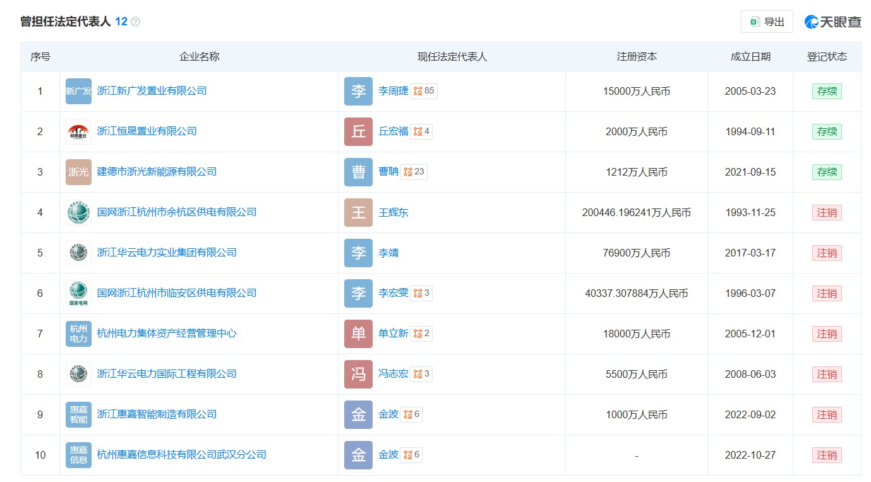Click the avatar of 曹聃
The height and width of the screenshot is (482, 871).
(x=358, y=172)
